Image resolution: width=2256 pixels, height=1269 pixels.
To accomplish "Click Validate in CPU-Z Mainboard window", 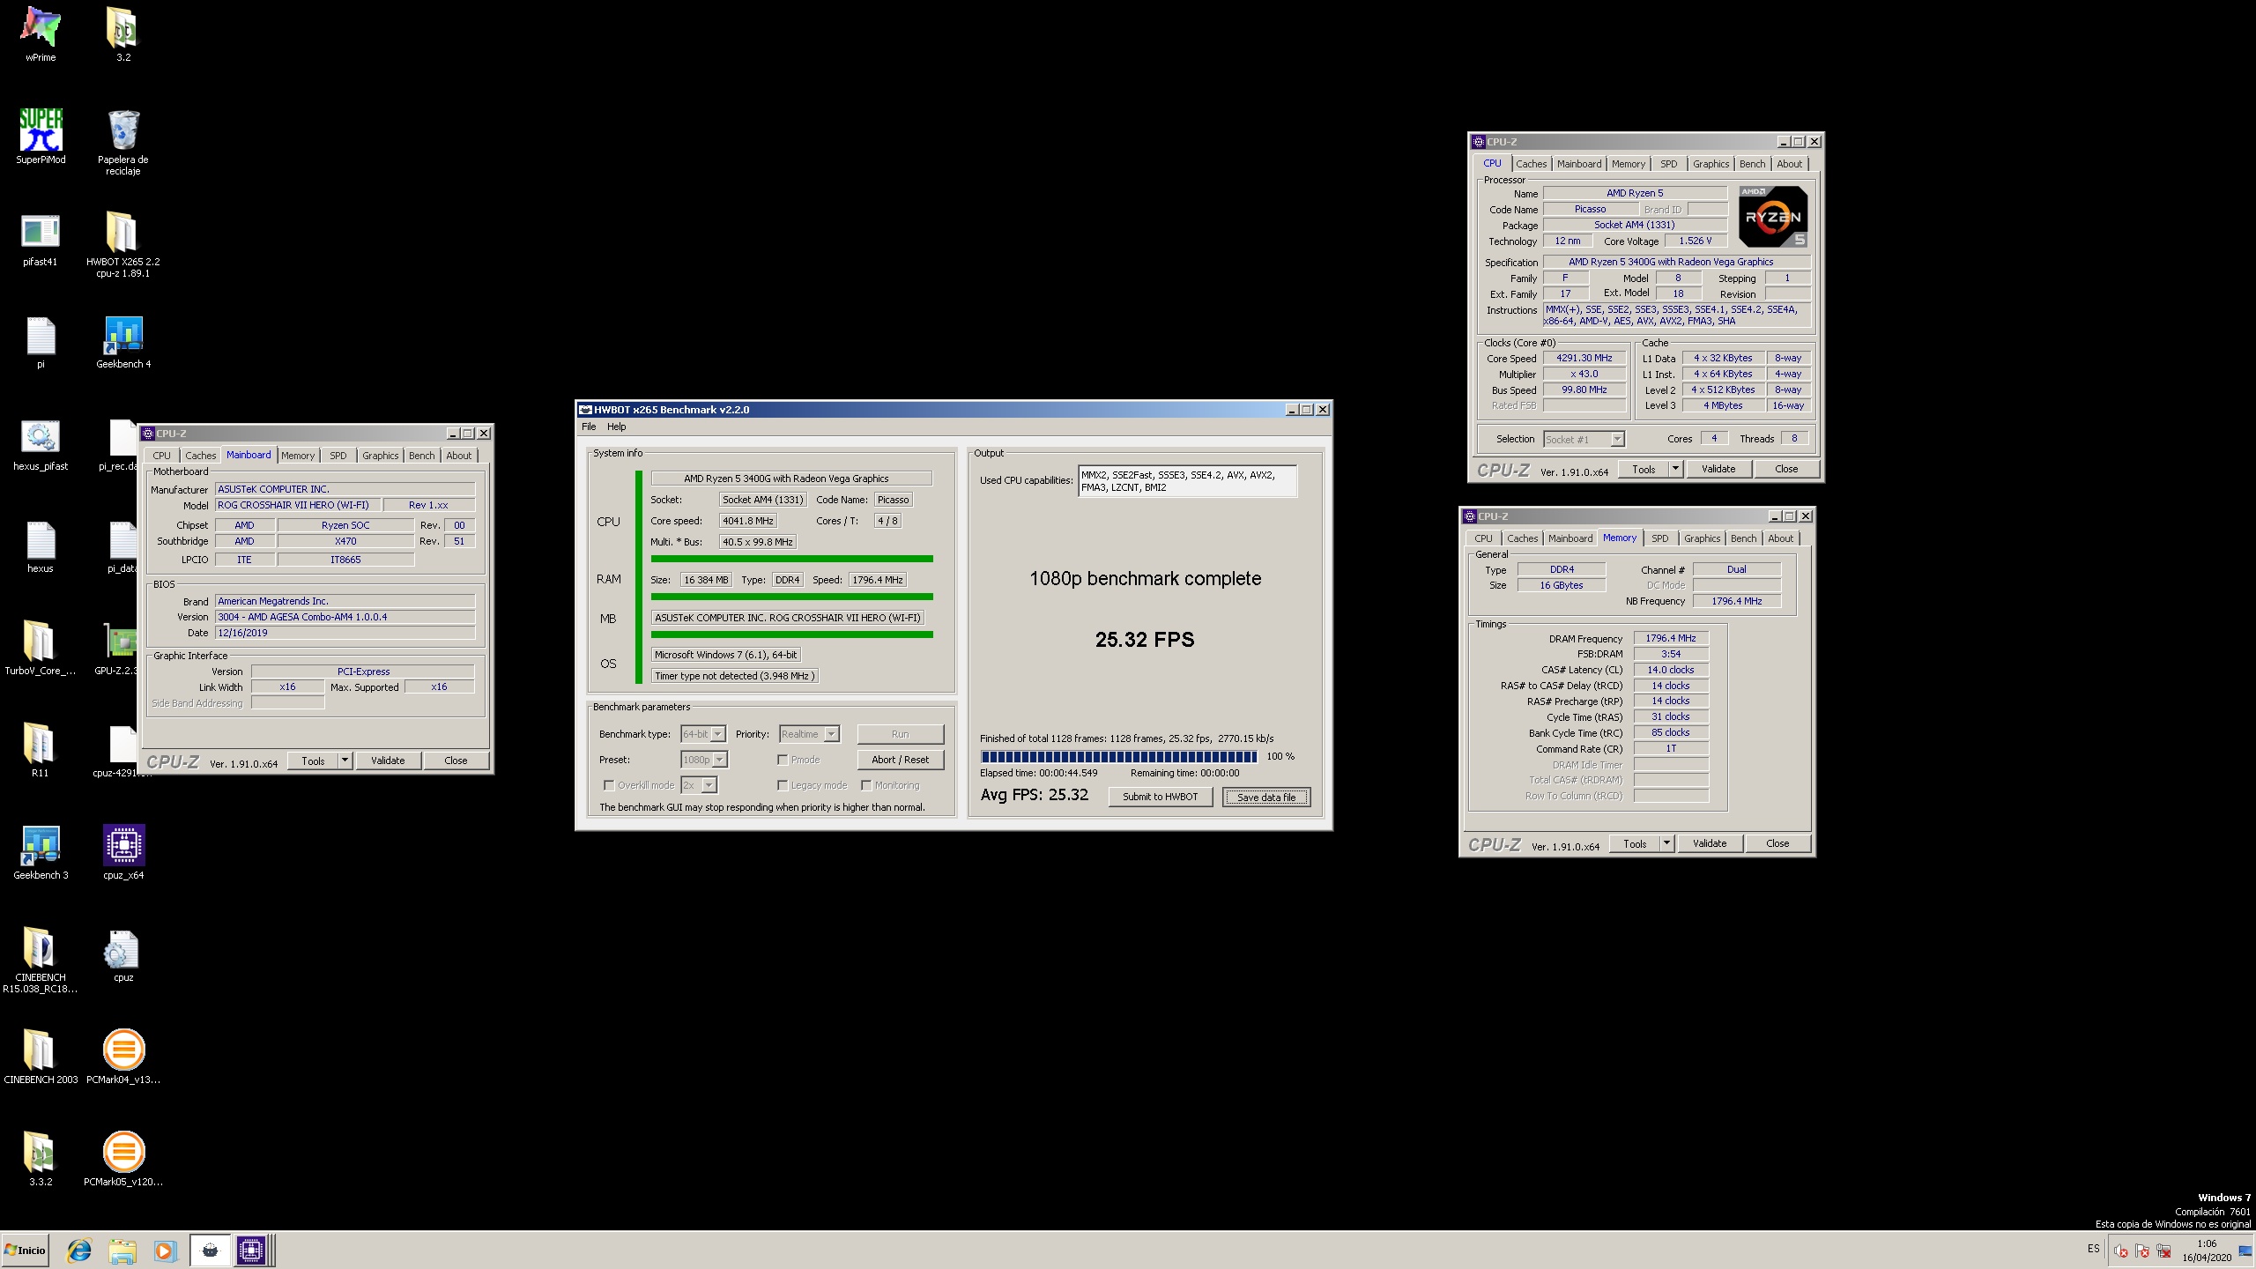I will [388, 761].
